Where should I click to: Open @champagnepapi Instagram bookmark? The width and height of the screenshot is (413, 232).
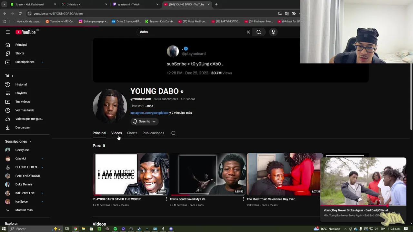click(93, 22)
